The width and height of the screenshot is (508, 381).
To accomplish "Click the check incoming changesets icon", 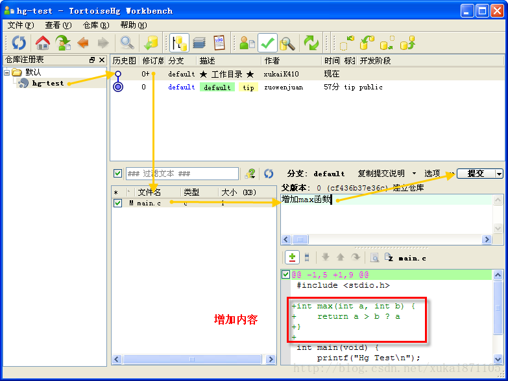I will click(346, 42).
